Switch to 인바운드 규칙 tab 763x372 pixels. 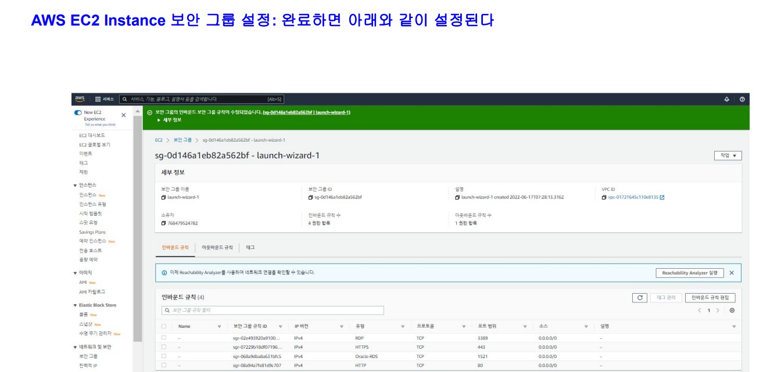pos(175,247)
